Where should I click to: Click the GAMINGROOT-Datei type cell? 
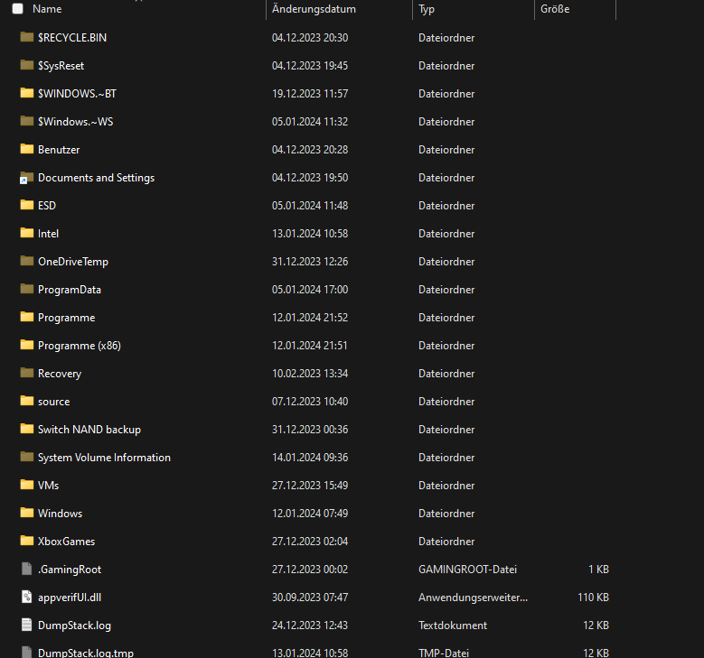pyautogui.click(x=468, y=570)
